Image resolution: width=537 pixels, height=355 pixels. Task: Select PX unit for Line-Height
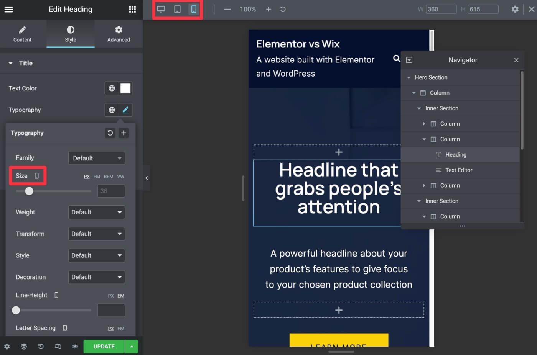click(x=110, y=296)
